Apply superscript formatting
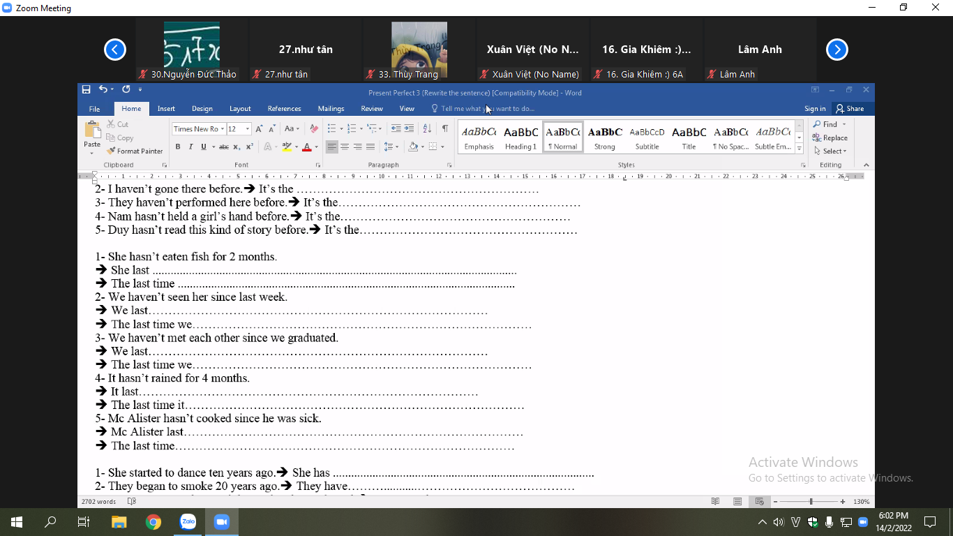The height and width of the screenshot is (536, 953). tap(248, 147)
